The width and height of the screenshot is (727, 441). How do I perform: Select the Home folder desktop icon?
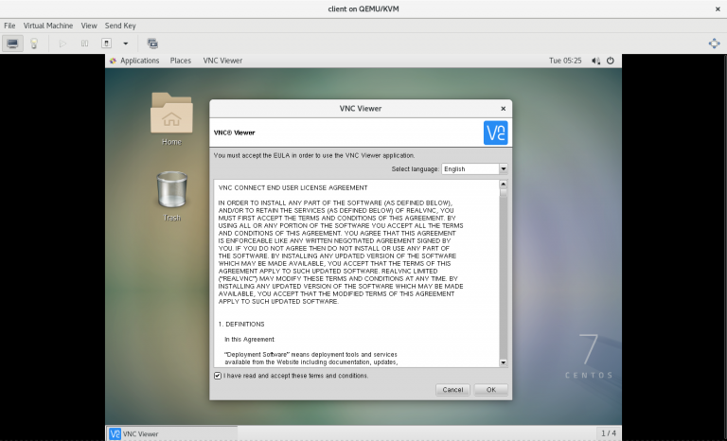pyautogui.click(x=171, y=119)
